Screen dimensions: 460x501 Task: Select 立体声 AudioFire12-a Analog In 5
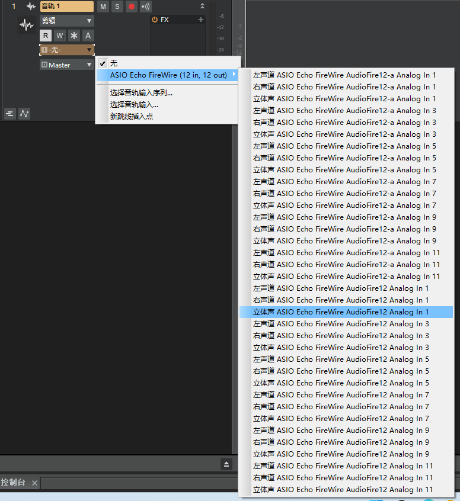346,169
